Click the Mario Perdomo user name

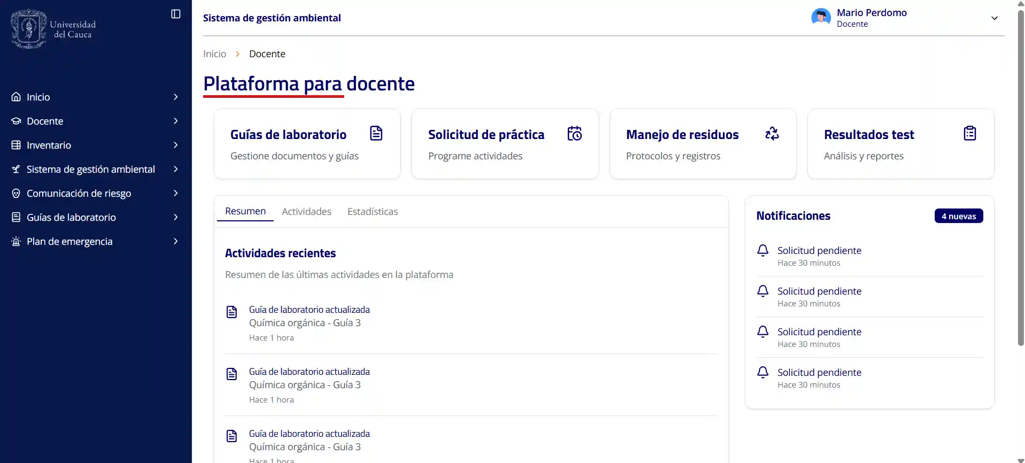click(872, 13)
